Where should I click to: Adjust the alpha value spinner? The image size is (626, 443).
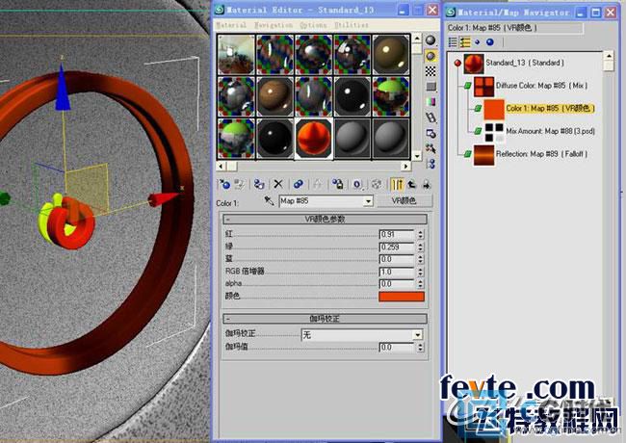421,284
